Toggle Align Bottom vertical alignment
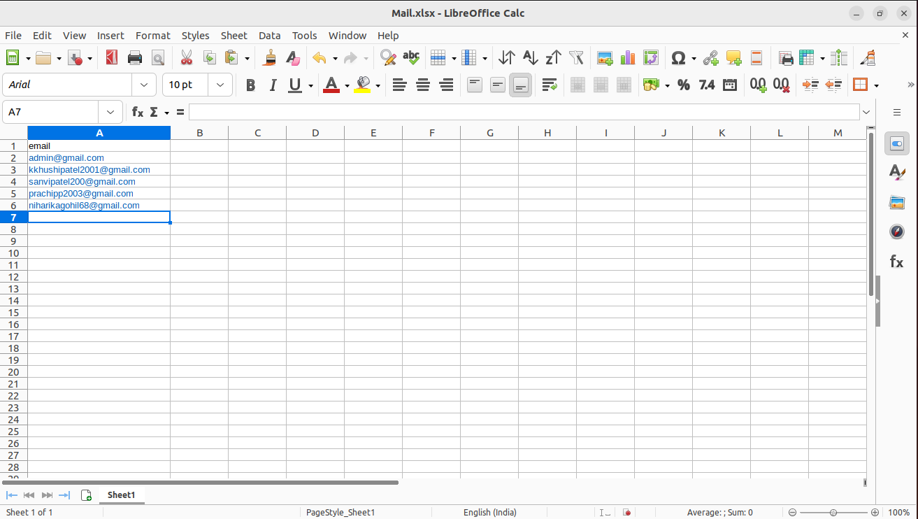The image size is (918, 519). point(520,85)
